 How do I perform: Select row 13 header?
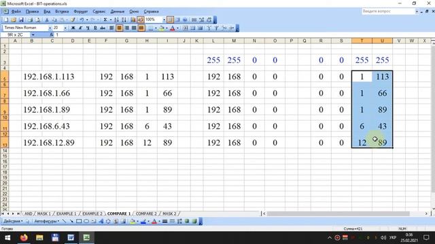[x=4, y=143]
